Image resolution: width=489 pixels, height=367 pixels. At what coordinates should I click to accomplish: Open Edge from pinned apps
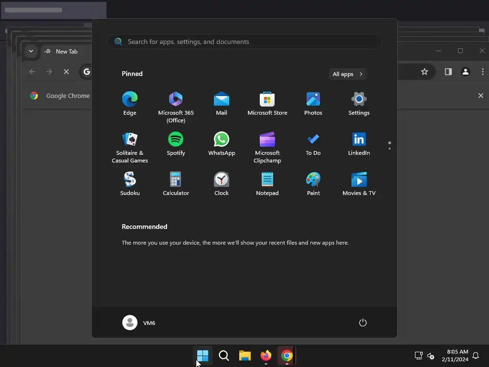tap(130, 104)
